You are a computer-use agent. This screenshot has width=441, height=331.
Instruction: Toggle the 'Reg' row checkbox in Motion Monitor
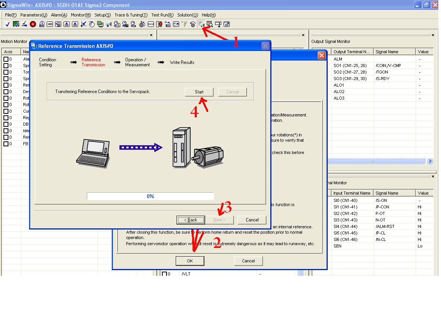click(x=6, y=118)
